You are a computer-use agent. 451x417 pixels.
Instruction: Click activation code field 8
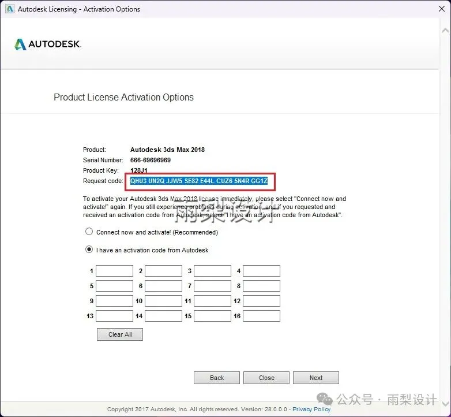261,286
